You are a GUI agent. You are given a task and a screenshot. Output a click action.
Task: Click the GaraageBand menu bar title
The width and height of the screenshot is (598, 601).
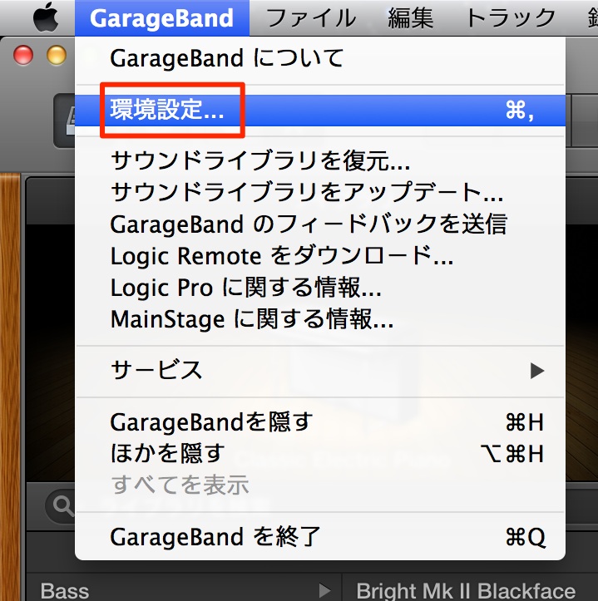(162, 18)
